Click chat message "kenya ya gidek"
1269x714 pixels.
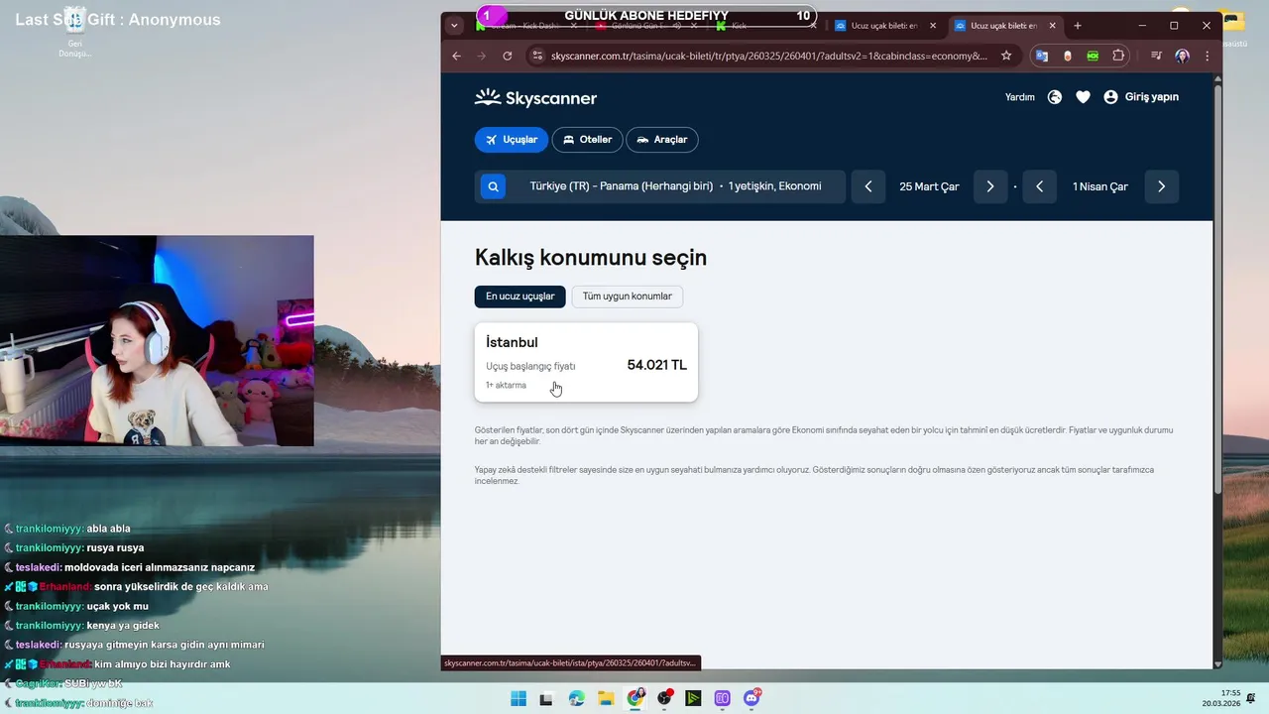(123, 626)
